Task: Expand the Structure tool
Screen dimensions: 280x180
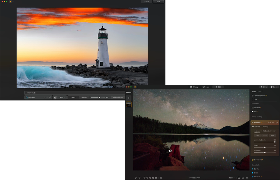Action: [257, 177]
